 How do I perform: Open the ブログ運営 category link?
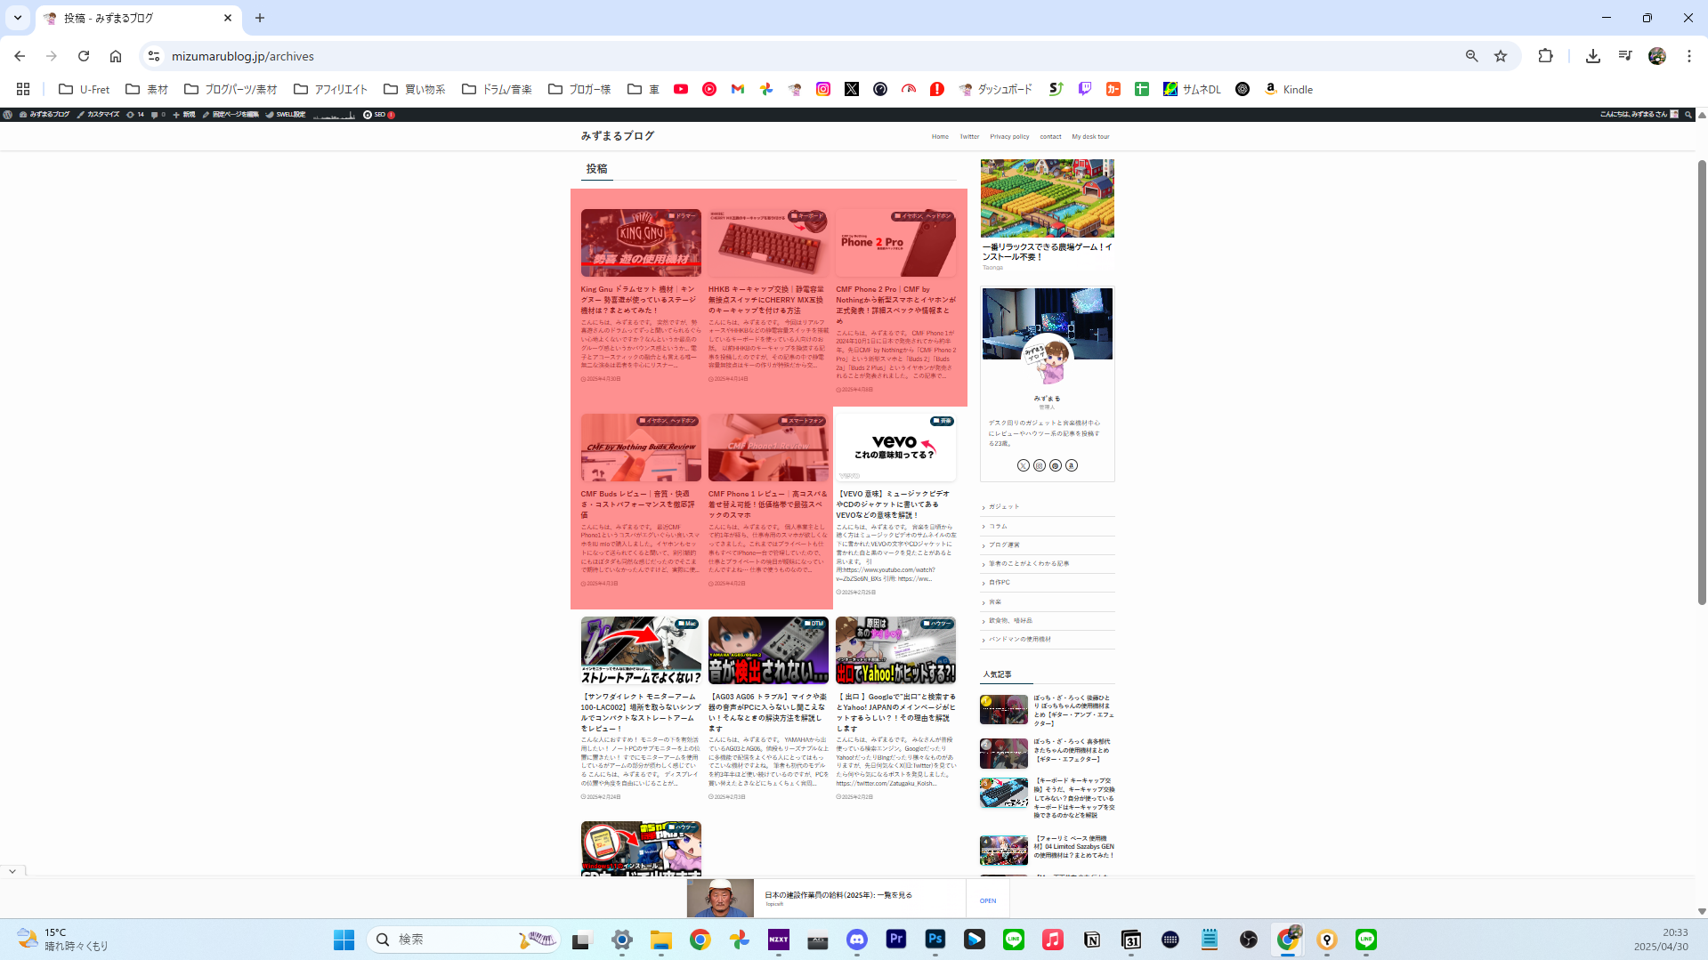point(1048,545)
